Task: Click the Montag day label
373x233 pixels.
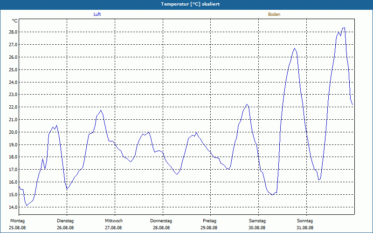Action: click(x=17, y=221)
